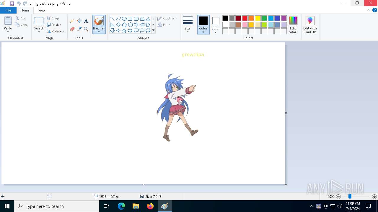Select the Color picker eyedropper tool

(79, 29)
